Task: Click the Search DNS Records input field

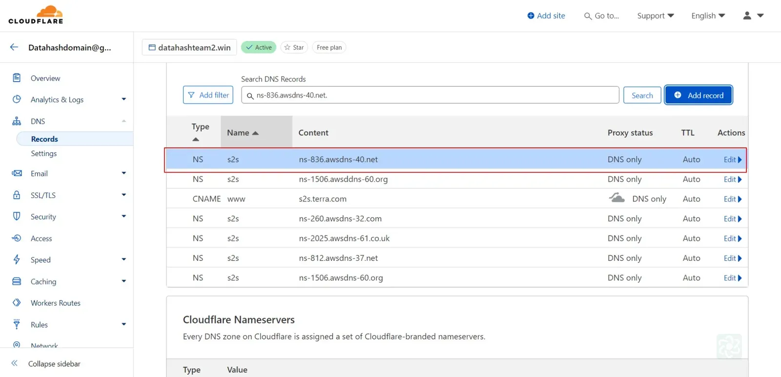Action: pos(430,95)
